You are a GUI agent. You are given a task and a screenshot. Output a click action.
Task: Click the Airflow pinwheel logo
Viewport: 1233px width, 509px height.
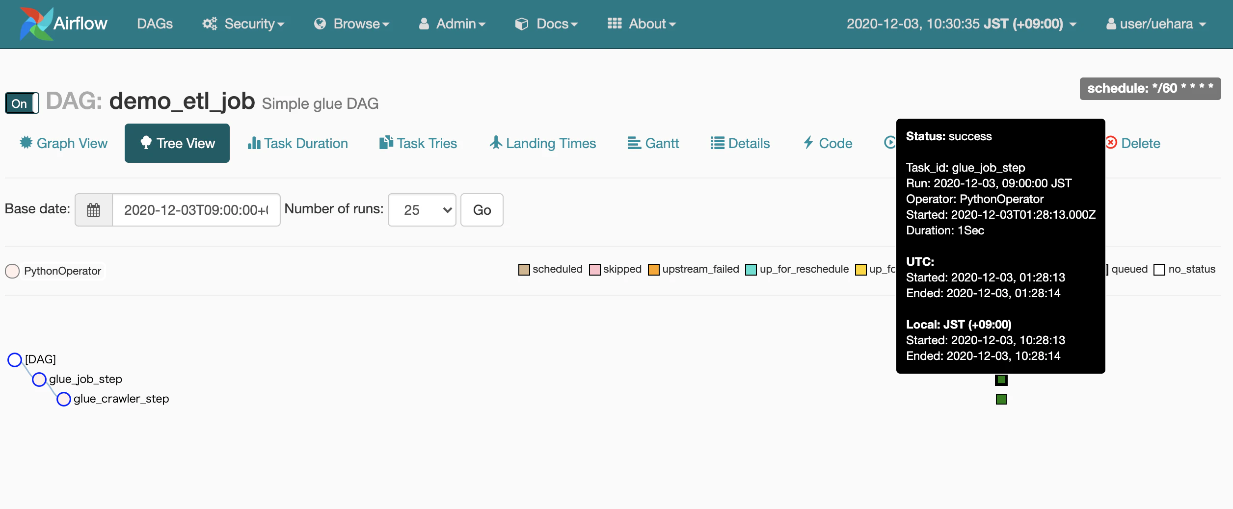[x=36, y=24]
